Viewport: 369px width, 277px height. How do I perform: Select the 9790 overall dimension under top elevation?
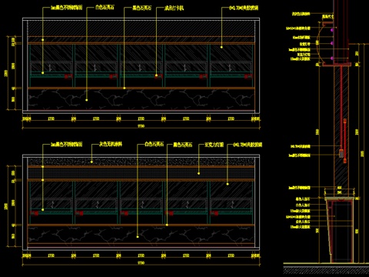pyautogui.click(x=141, y=126)
